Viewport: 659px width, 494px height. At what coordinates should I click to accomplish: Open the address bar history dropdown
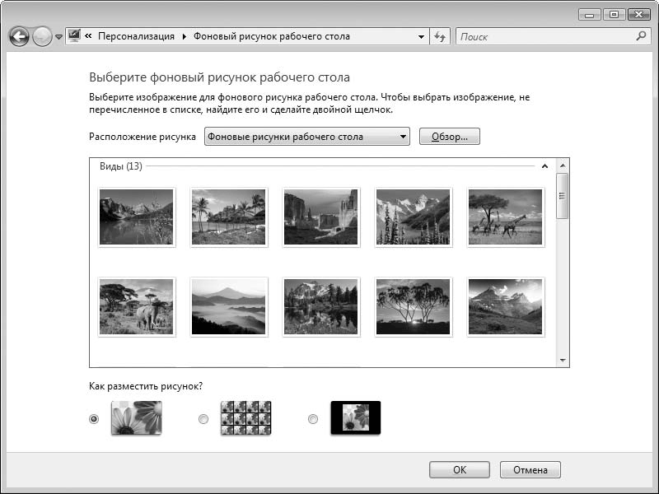point(421,37)
